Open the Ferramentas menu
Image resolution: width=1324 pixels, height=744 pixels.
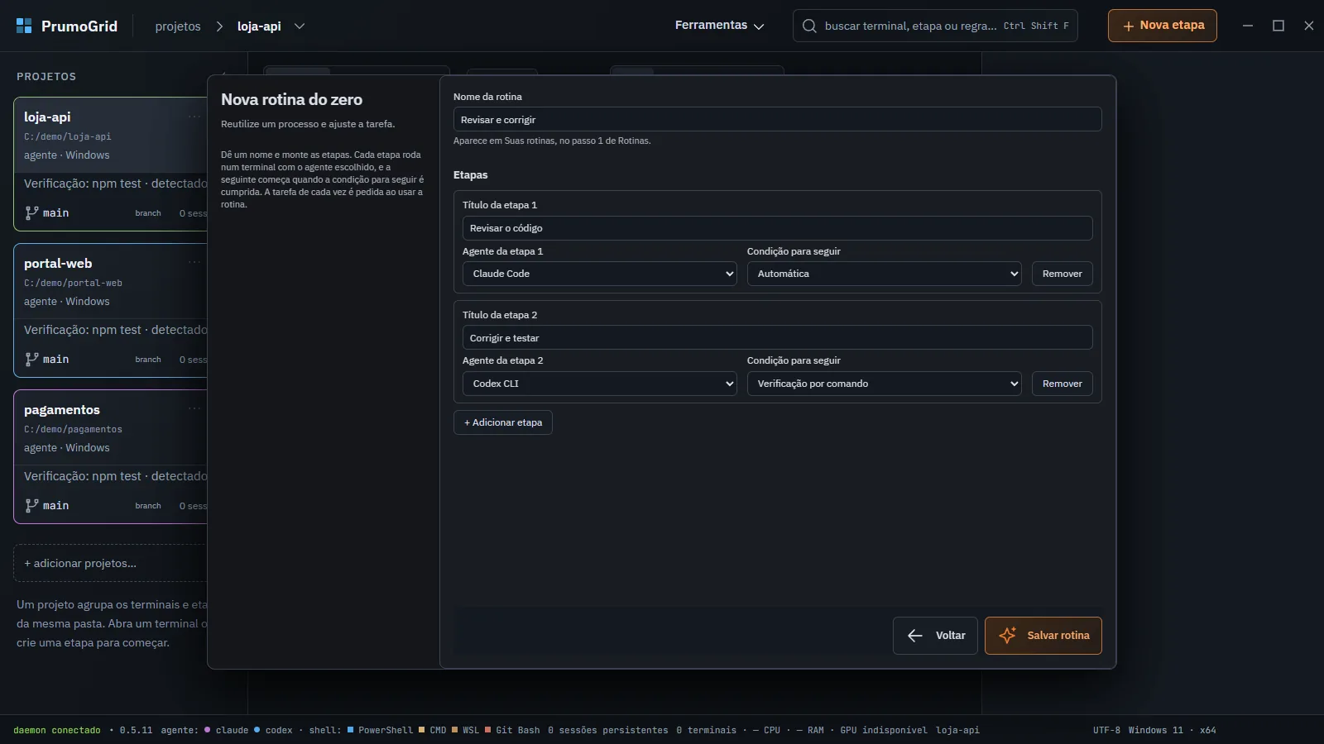pyautogui.click(x=719, y=26)
